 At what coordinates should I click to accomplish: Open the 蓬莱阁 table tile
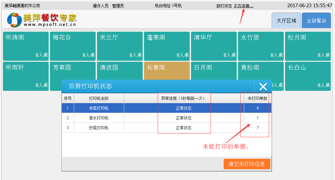click(167, 46)
